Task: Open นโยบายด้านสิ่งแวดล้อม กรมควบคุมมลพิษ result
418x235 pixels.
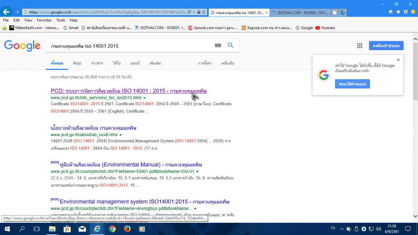Action: pyautogui.click(x=94, y=128)
